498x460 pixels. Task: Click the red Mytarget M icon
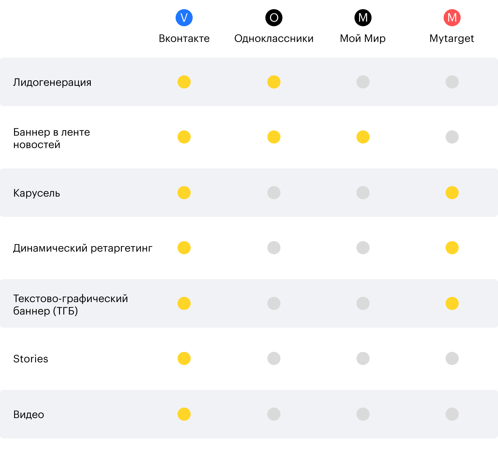click(452, 18)
